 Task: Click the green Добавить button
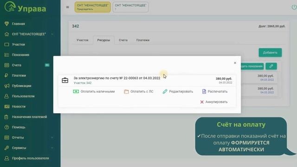pos(270,52)
